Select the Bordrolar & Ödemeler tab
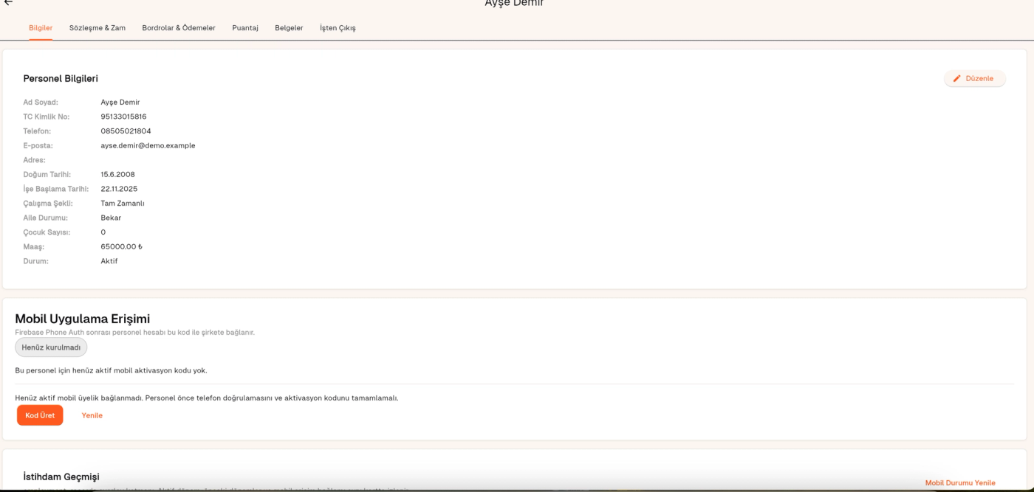The image size is (1034, 492). [x=179, y=28]
